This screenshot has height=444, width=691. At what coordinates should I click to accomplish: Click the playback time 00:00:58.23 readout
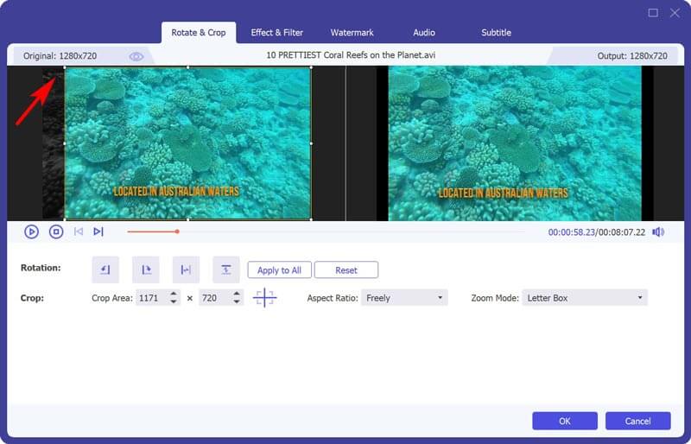(571, 232)
